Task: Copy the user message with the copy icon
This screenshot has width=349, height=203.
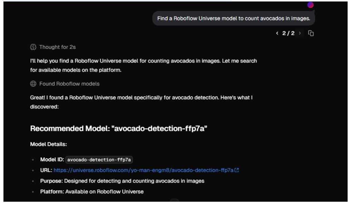Action: (311, 33)
